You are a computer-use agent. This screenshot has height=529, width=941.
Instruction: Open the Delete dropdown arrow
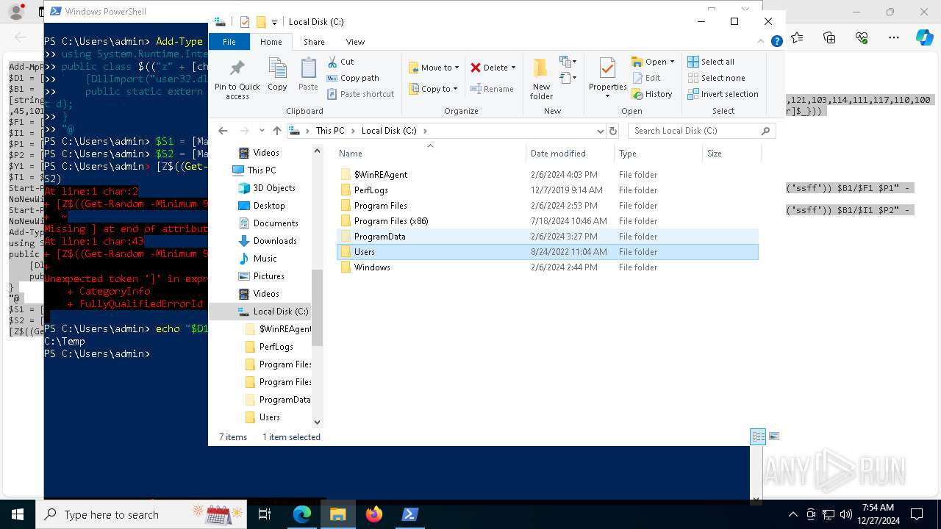(513, 68)
